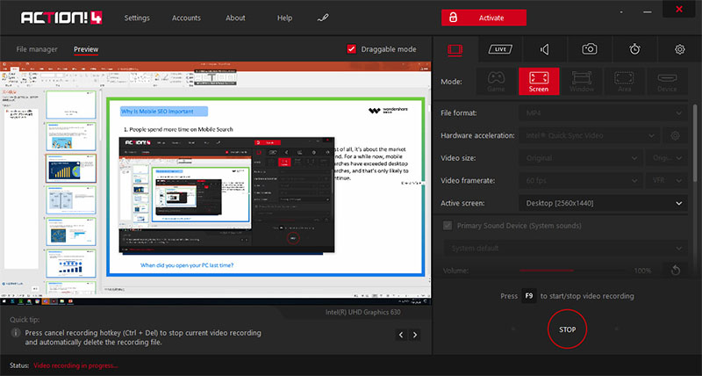
Task: Click the Windows Start button in preview
Action: 4,301
